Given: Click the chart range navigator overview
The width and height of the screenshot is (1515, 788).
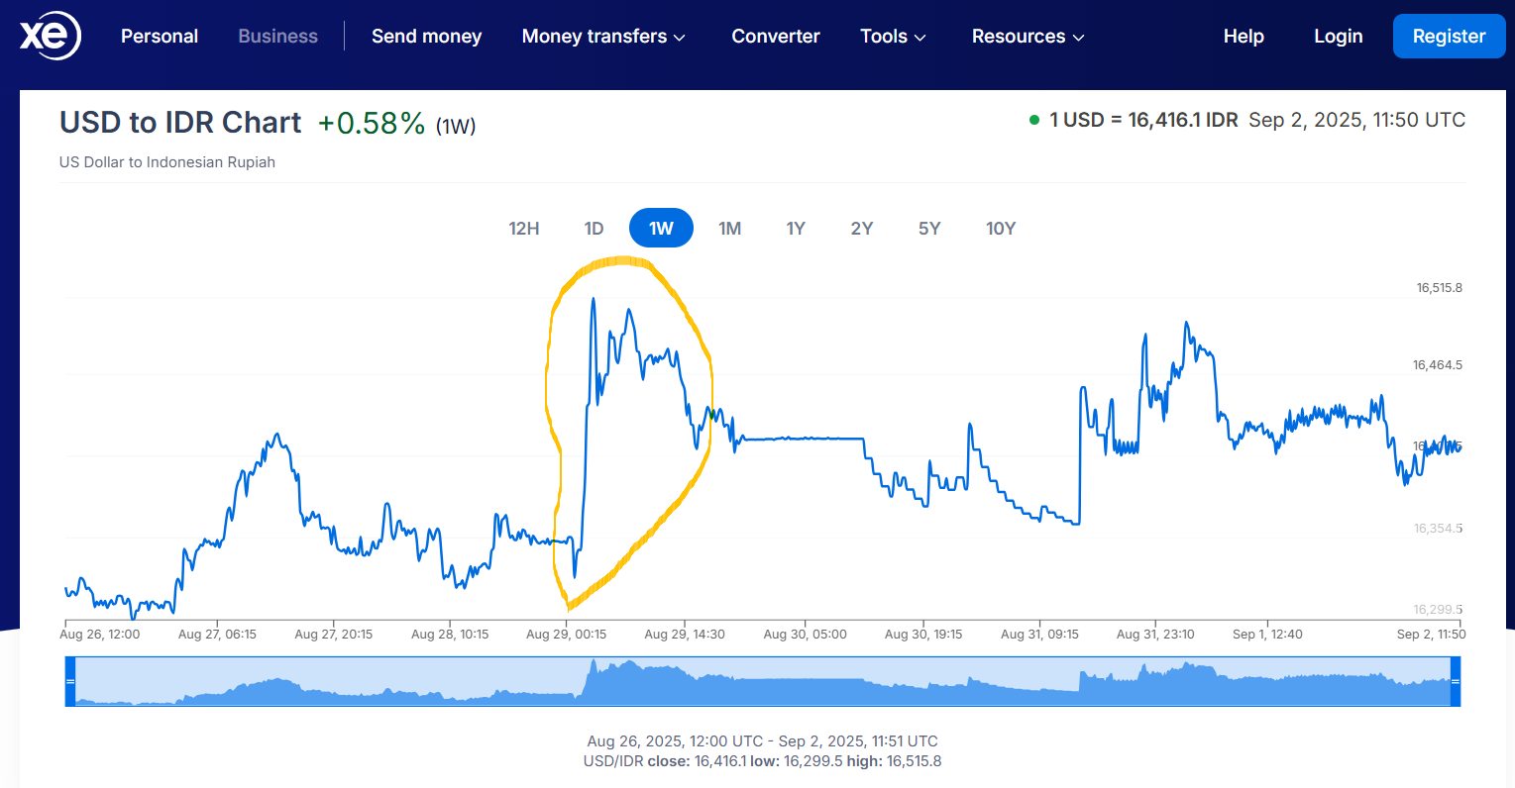Looking at the screenshot, I should (x=763, y=681).
